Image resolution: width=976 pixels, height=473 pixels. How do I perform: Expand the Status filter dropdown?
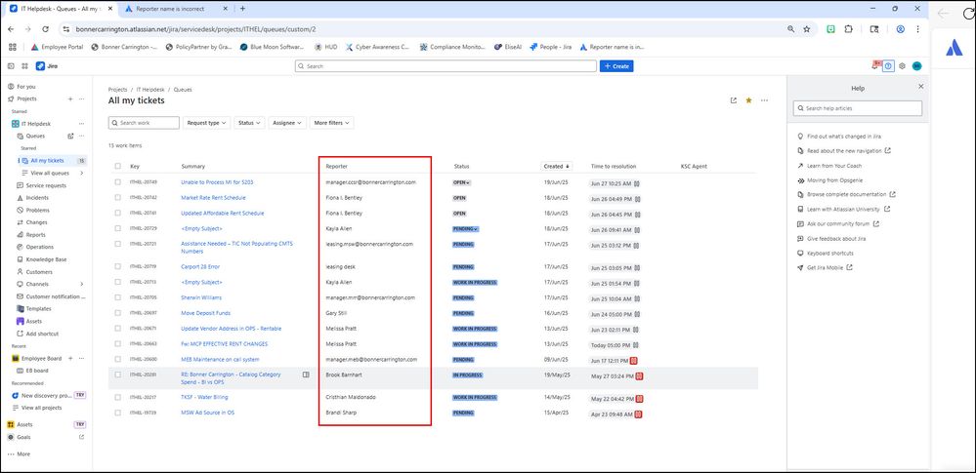[x=249, y=123]
